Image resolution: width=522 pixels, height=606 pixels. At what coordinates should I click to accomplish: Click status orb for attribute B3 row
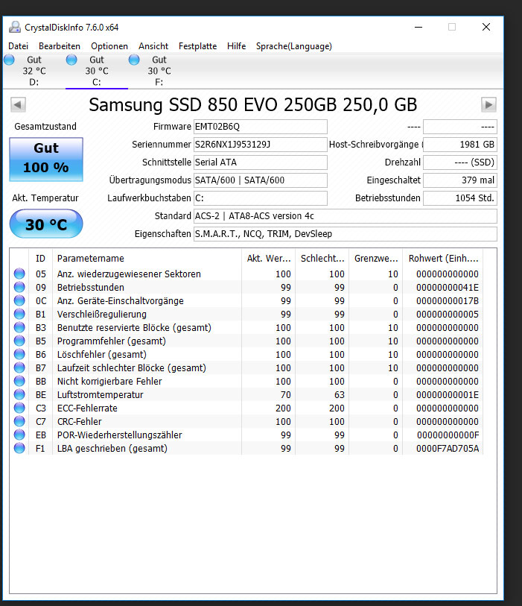pyautogui.click(x=19, y=327)
